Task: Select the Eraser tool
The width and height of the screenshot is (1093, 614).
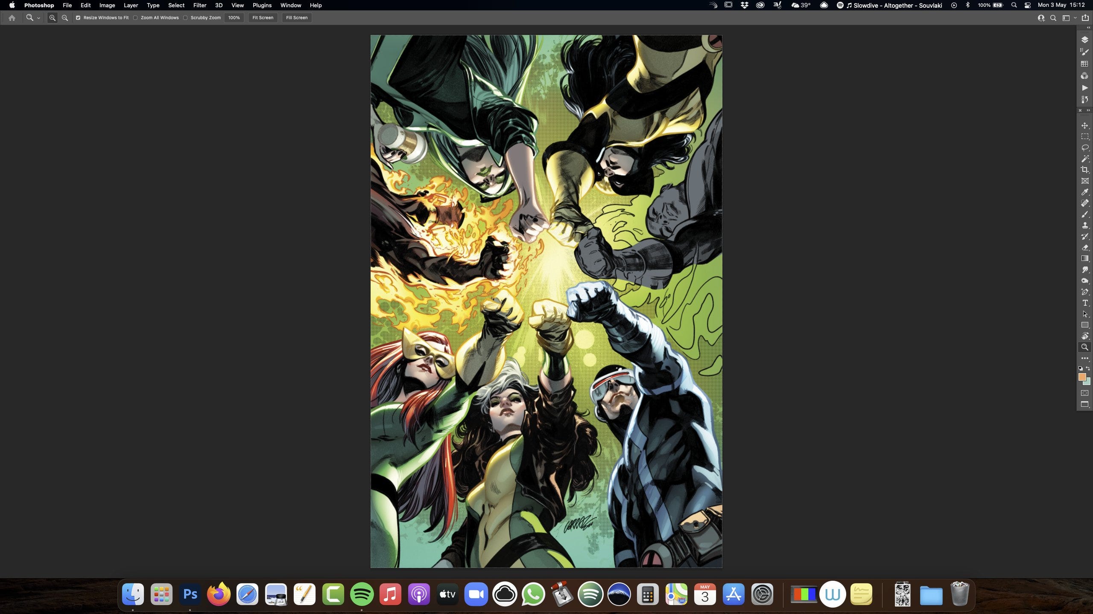Action: coord(1084,247)
